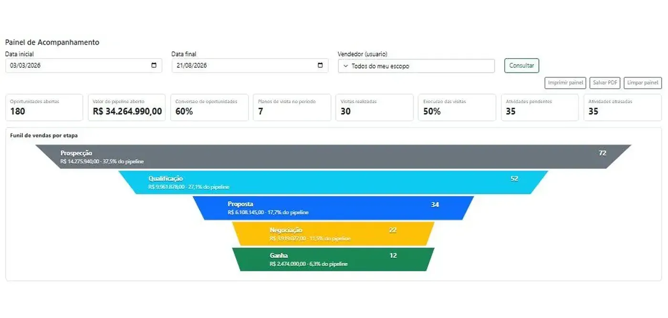The width and height of the screenshot is (668, 318).
Task: Select the Valor do pipeline aberto card
Action: click(126, 107)
